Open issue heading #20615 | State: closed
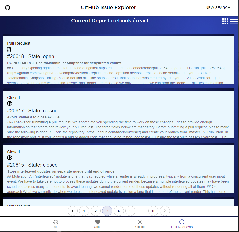The height and width of the screenshot is (232, 239). pos(32,165)
